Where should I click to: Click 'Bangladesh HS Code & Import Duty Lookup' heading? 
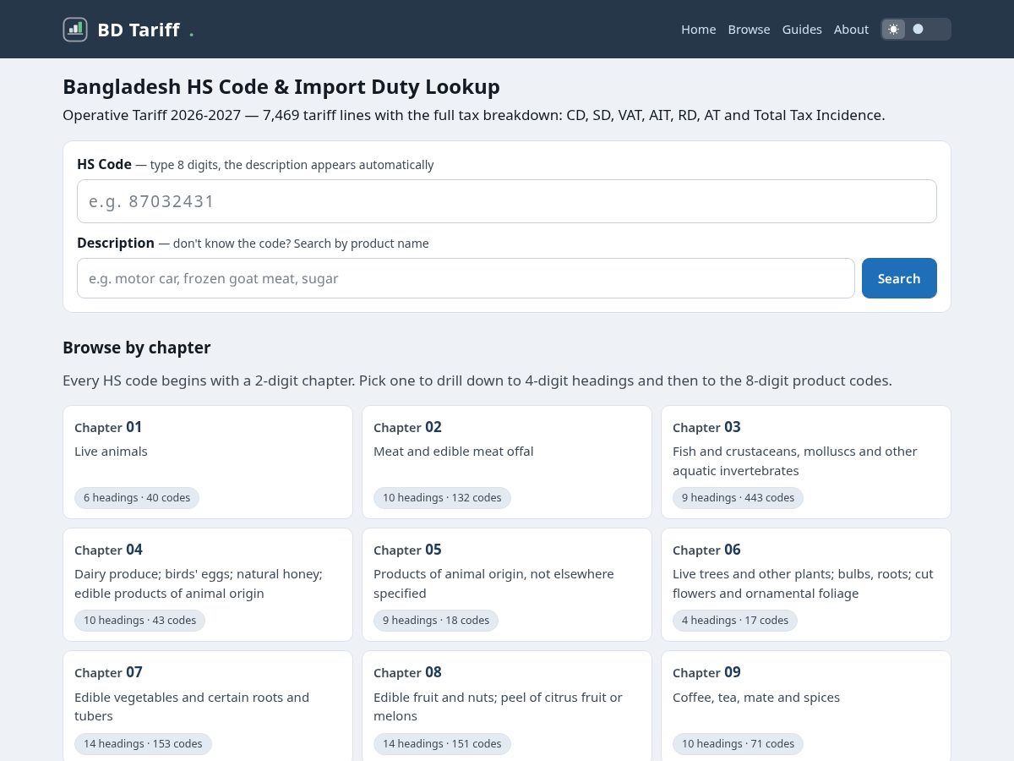[x=281, y=87]
